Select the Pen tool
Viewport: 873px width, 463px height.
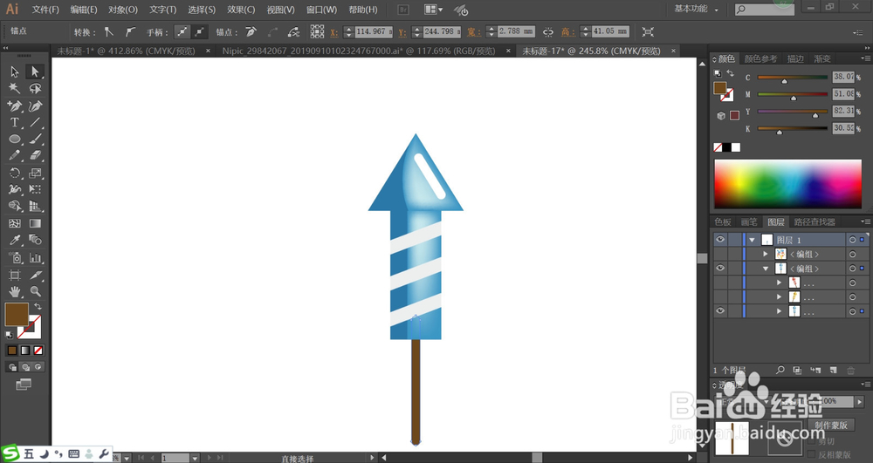click(x=15, y=106)
